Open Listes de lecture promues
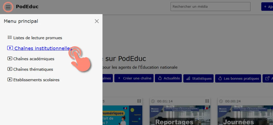 click(35, 38)
